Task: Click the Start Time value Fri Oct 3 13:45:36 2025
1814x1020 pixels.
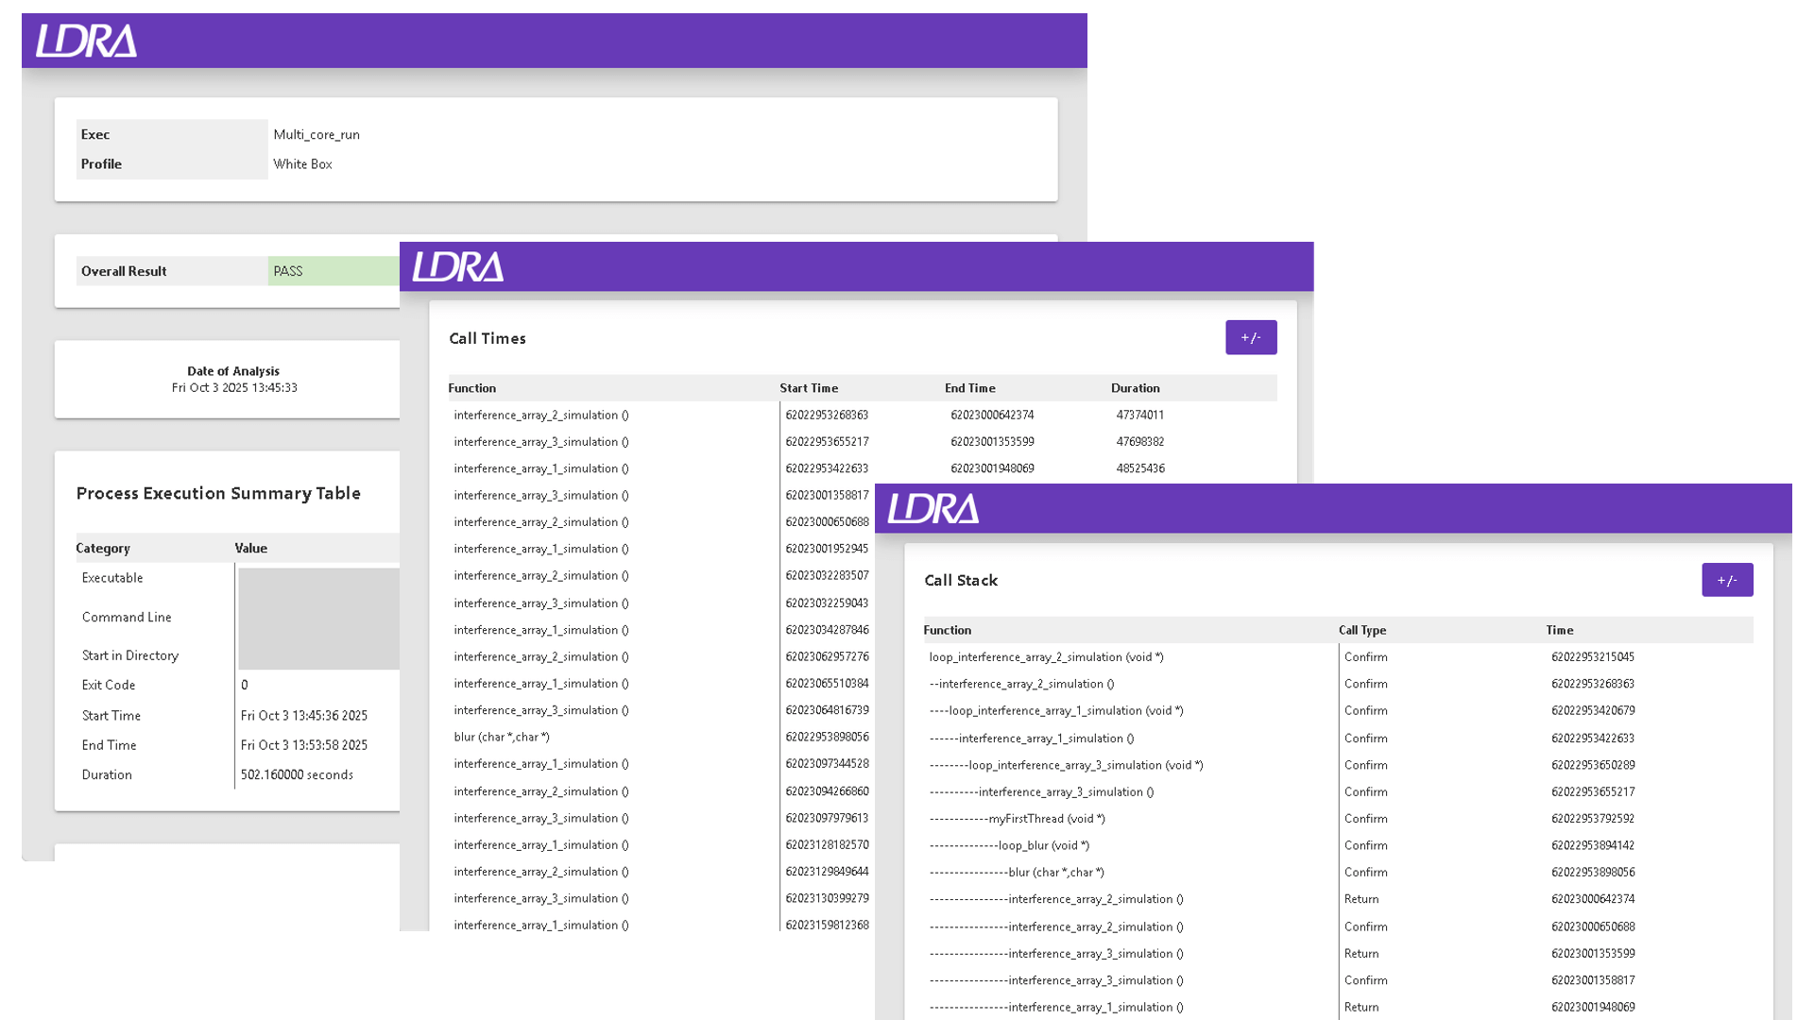Action: coord(304,716)
